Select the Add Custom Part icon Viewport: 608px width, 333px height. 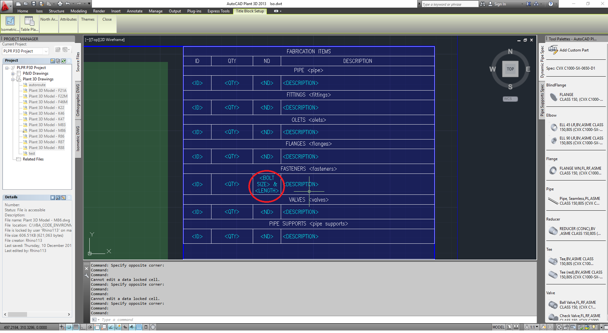point(553,50)
